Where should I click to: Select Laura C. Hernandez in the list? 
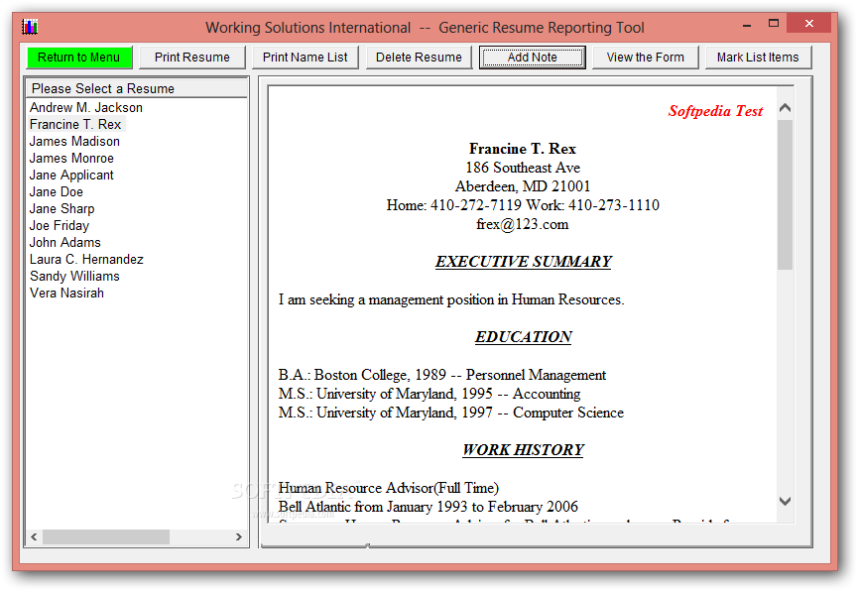tap(86, 260)
